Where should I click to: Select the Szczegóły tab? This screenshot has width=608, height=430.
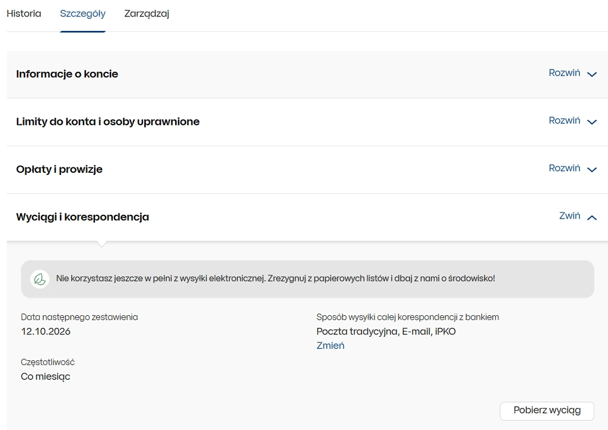coord(82,14)
